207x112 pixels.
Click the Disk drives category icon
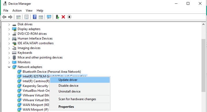[x=14, y=24]
